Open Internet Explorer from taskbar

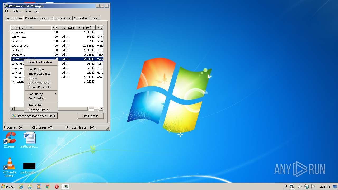tap(21, 187)
